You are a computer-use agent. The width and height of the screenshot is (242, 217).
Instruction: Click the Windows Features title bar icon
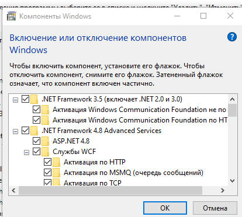[12, 16]
